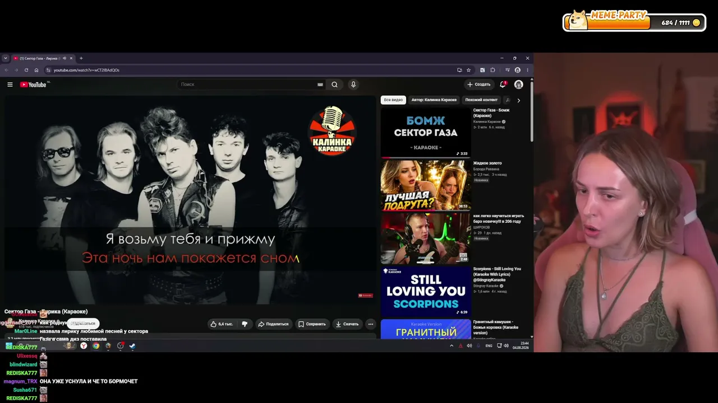Image resolution: width=718 pixels, height=403 pixels.
Task: Open the Бомж Сектор Газа karaoke thumbnail
Action: [x=426, y=133]
